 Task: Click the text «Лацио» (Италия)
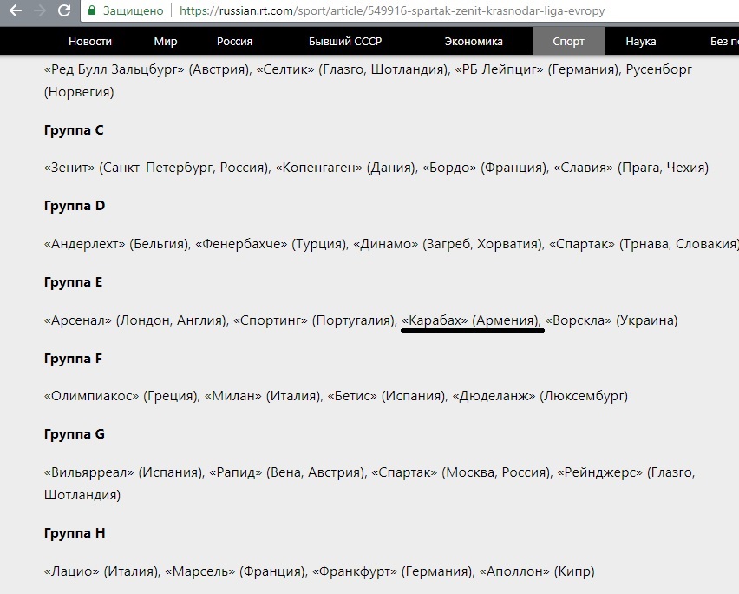[x=101, y=571]
